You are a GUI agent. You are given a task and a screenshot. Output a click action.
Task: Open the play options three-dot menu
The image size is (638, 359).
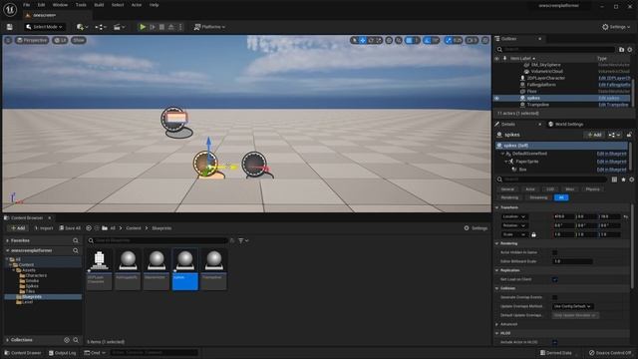(180, 27)
